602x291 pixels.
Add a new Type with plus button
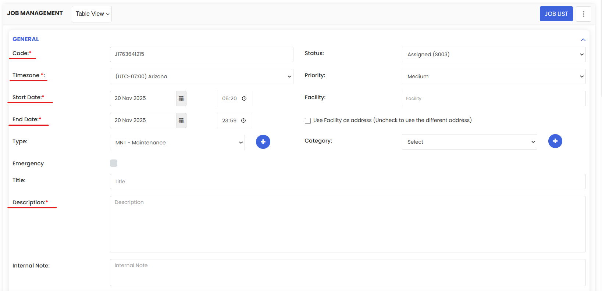click(x=263, y=142)
